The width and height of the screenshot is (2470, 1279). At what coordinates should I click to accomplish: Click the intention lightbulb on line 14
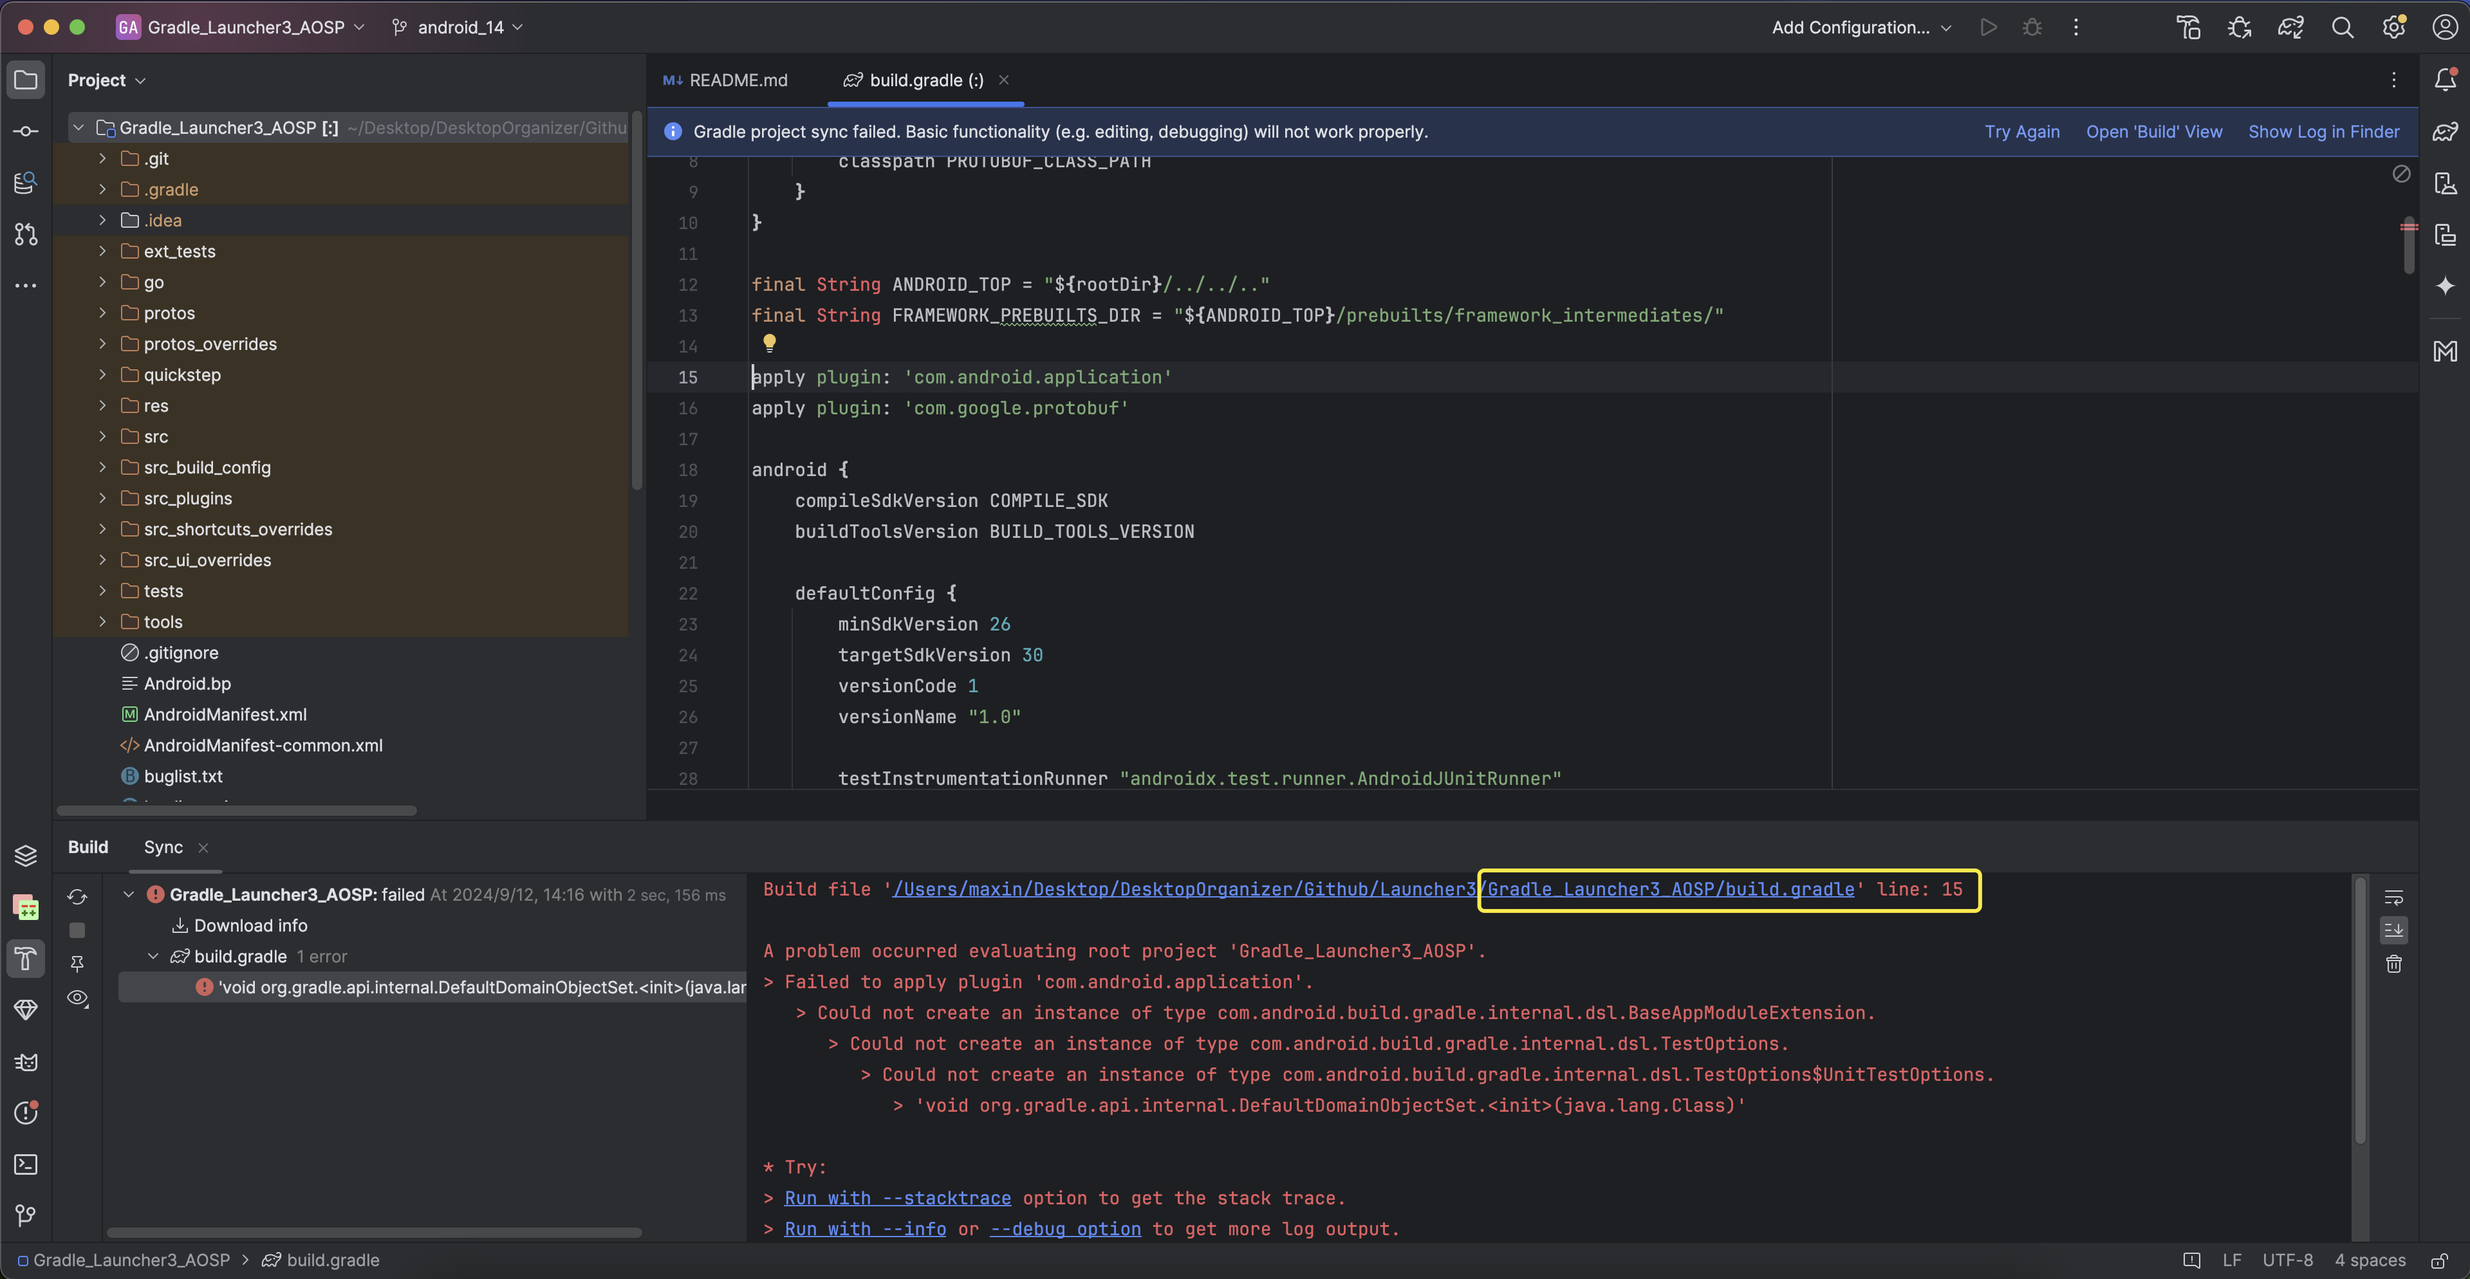click(769, 344)
